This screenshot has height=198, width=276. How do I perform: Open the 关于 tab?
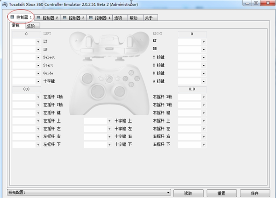[x=150, y=18]
